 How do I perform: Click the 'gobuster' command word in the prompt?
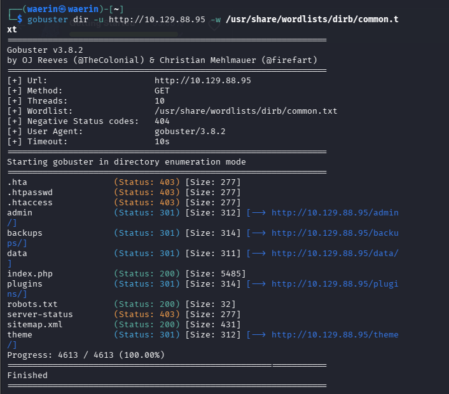(48, 20)
